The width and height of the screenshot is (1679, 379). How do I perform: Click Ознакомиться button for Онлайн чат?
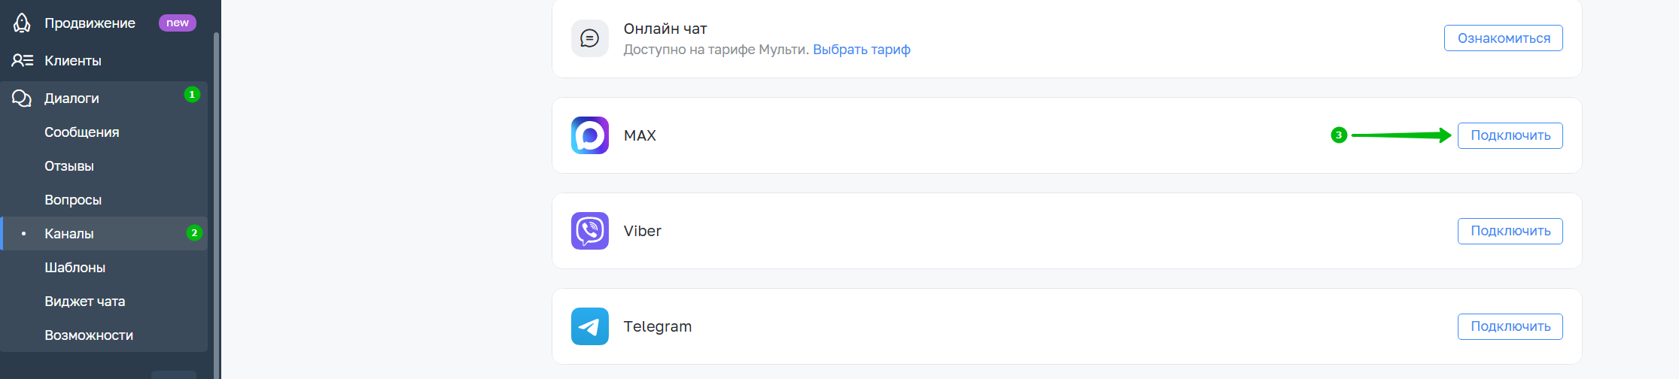(1503, 38)
